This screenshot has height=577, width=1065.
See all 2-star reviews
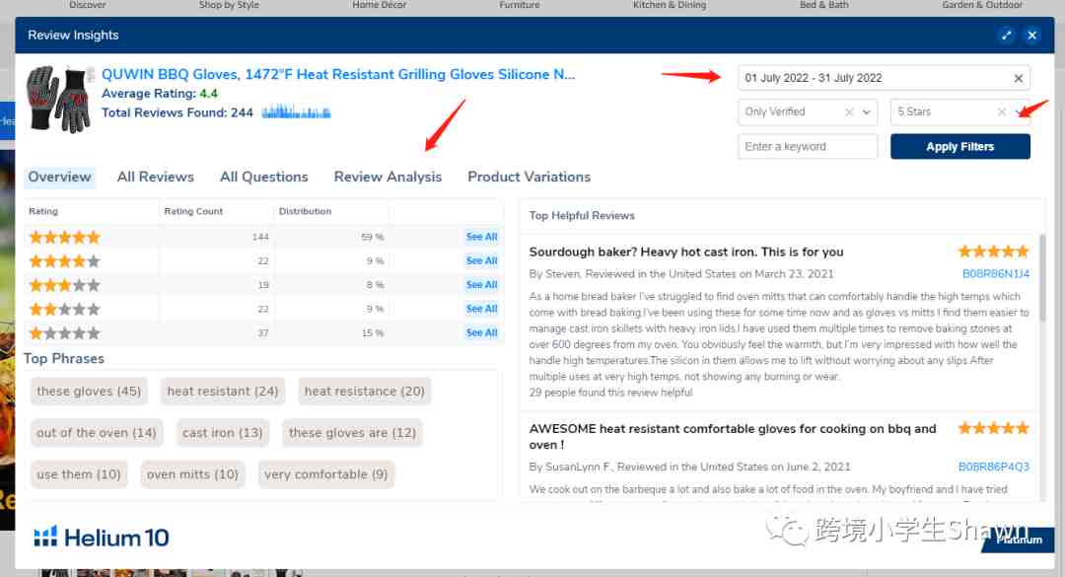pyautogui.click(x=481, y=309)
